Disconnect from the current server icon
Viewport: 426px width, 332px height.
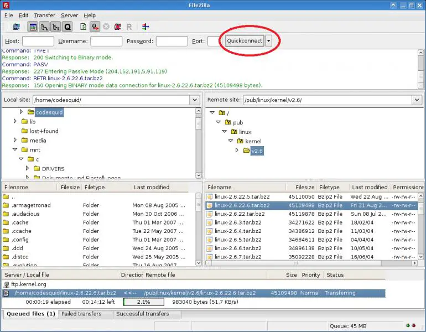point(118,27)
